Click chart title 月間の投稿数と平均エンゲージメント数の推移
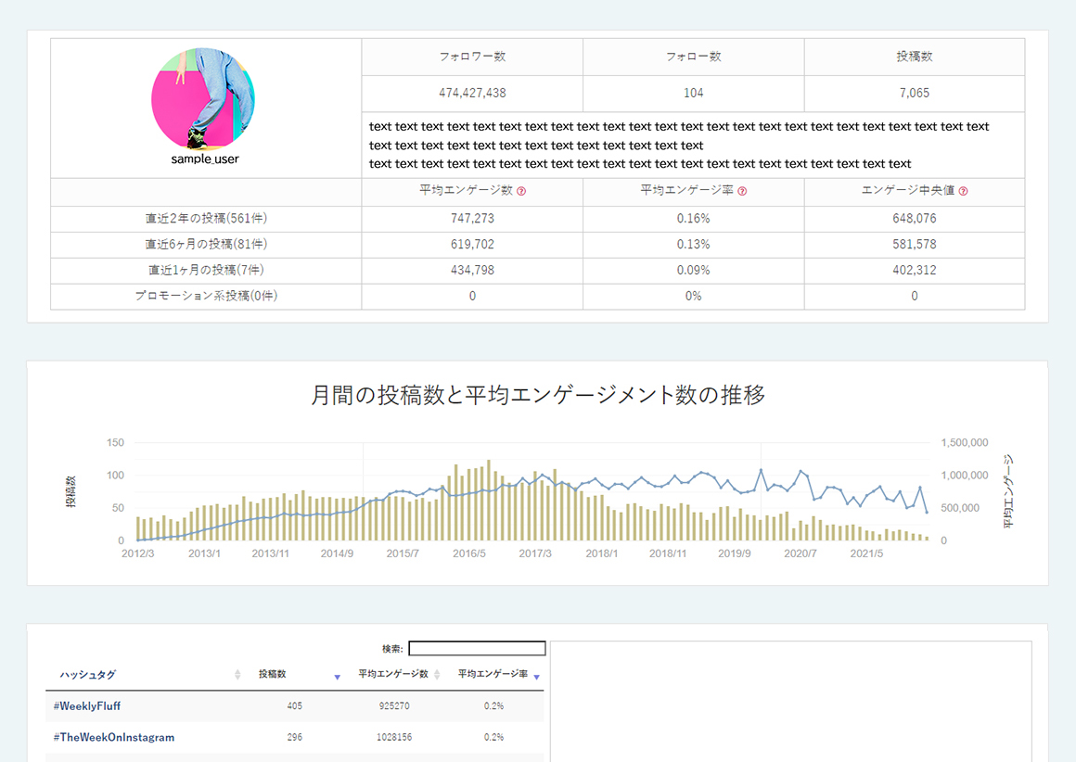Viewport: 1076px width, 762px height. click(x=537, y=395)
